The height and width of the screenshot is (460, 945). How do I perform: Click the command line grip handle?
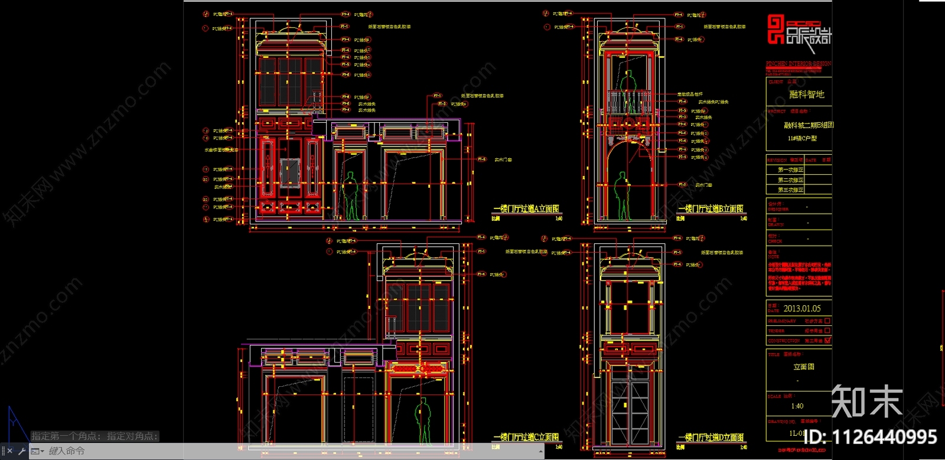click(x=3, y=451)
